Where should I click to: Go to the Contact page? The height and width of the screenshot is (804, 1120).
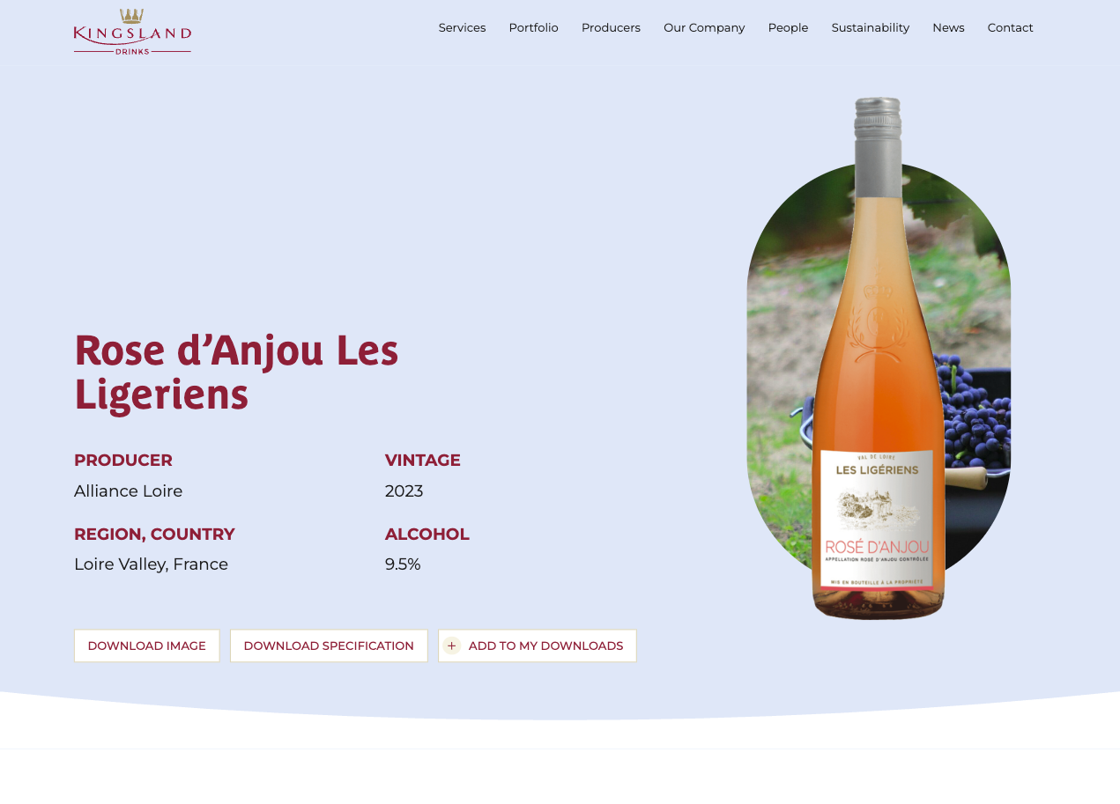(1010, 27)
